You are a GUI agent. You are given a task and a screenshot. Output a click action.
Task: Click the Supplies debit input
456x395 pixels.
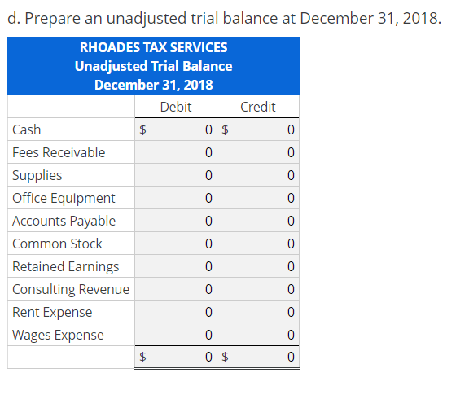click(176, 175)
